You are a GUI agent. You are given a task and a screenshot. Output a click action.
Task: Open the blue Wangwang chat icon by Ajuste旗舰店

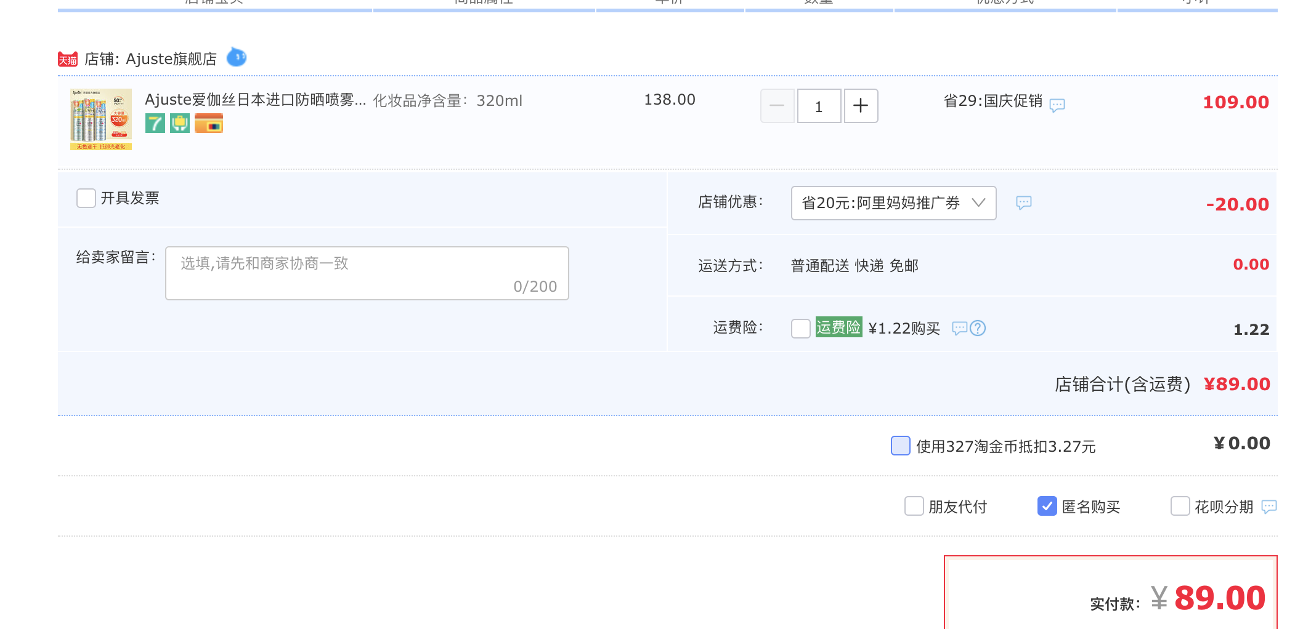point(237,57)
